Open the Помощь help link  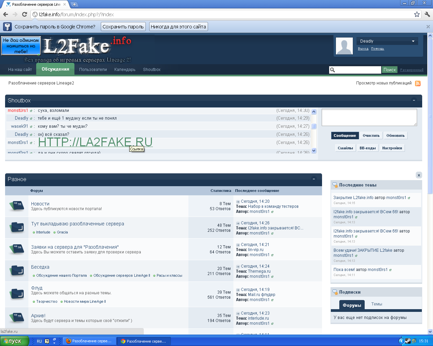click(x=378, y=49)
